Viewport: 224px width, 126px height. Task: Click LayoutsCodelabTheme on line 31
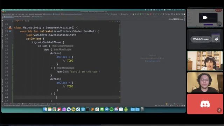tap(47, 42)
